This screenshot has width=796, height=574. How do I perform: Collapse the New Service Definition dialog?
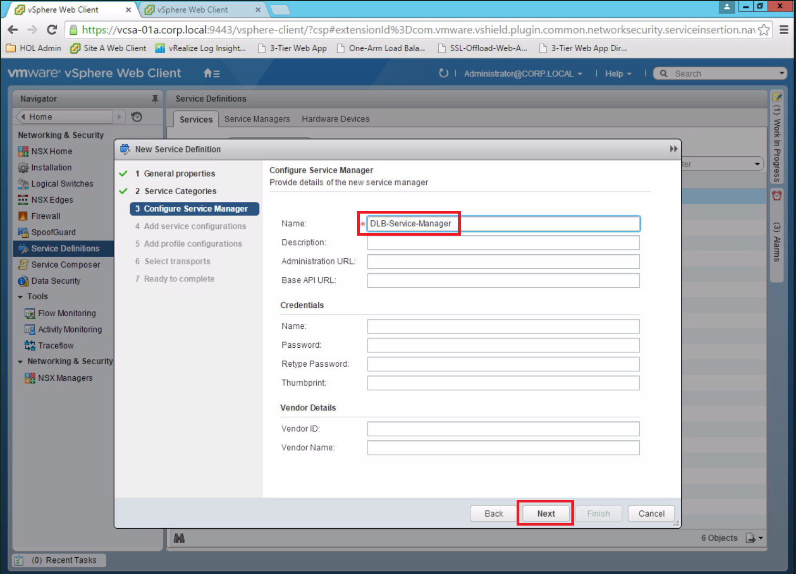[x=673, y=149]
